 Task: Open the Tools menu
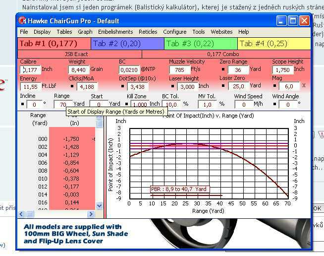pos(199,32)
